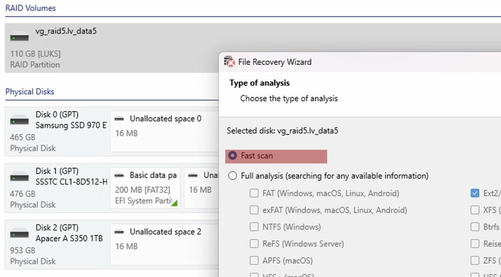Click the Apacer A S350 1TB model name

[x=69, y=239]
